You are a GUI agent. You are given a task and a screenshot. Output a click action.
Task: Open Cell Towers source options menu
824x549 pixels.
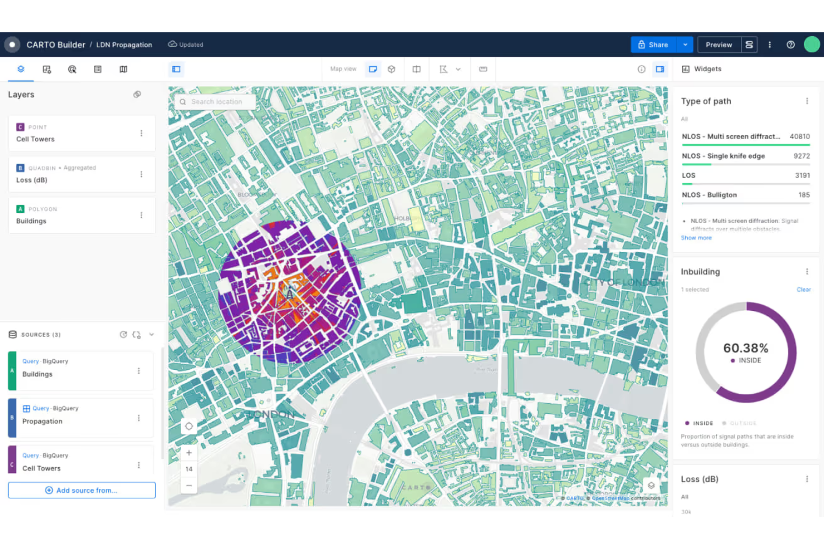pos(139,465)
